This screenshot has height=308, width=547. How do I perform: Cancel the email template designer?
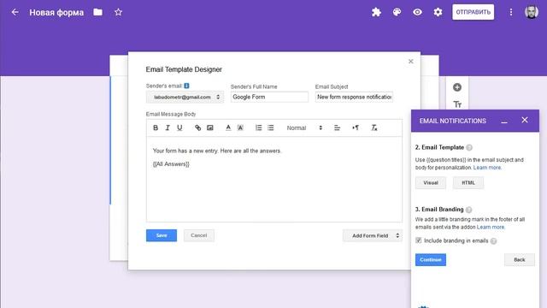pos(199,235)
